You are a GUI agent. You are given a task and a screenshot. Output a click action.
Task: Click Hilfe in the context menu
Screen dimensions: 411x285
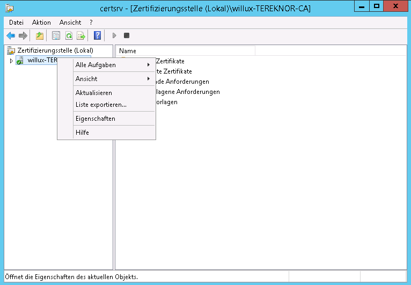[83, 133]
